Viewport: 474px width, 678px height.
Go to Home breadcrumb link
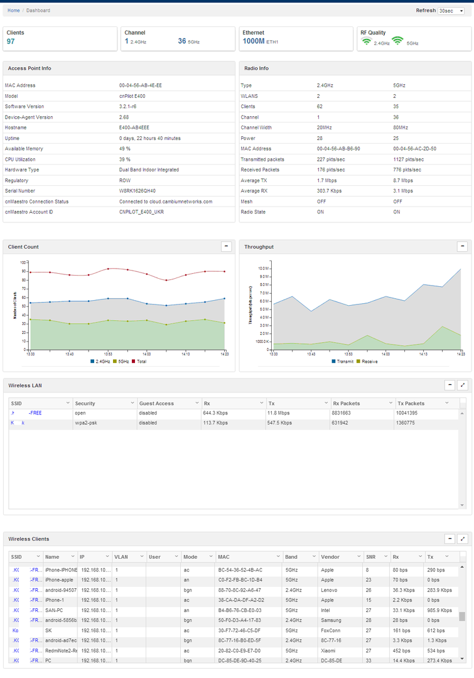coord(13,11)
